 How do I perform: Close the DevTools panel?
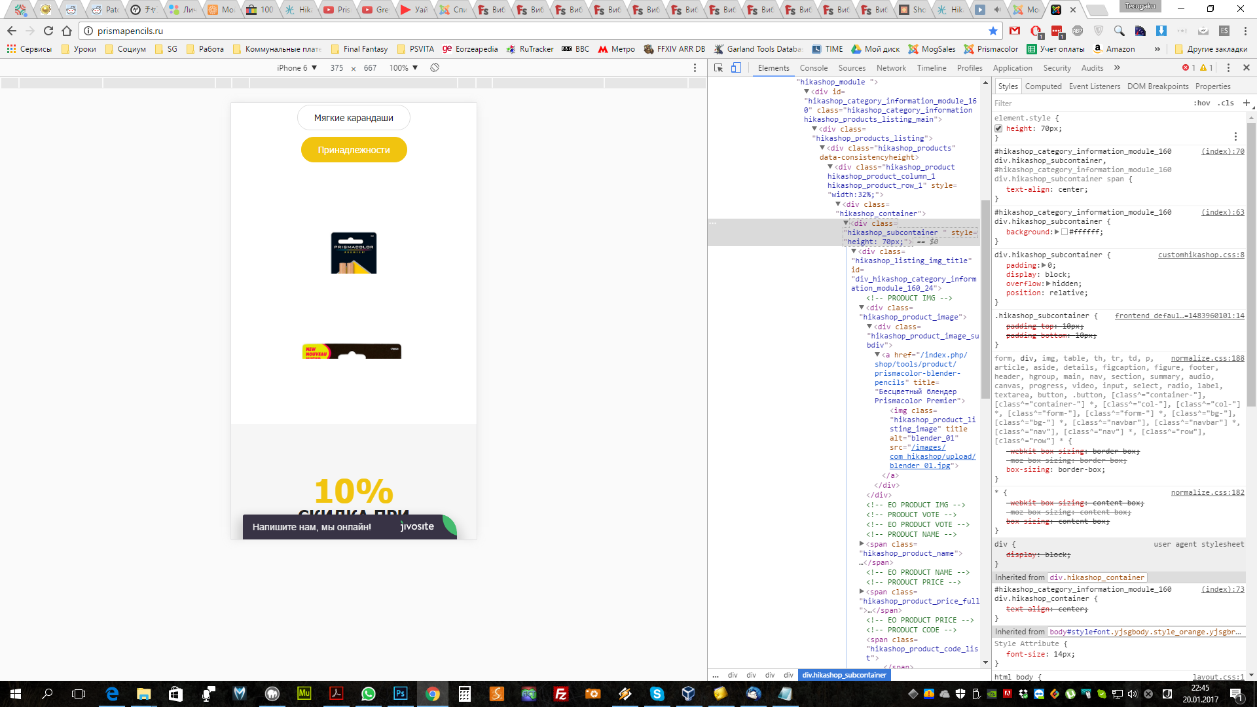(x=1247, y=68)
